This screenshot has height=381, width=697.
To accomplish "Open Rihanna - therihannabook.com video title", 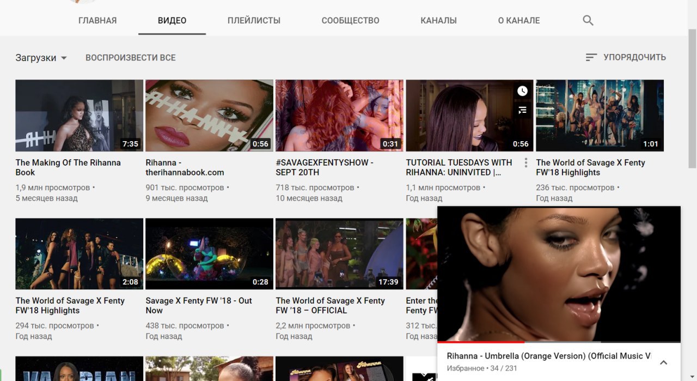I will [x=185, y=167].
